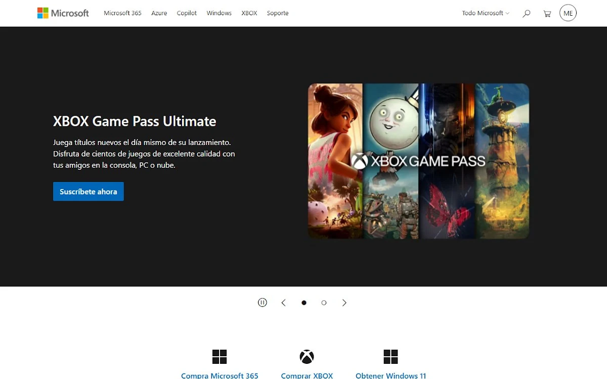Expand the Todo Microsoft dropdown
Screen dimensions: 607x379
coord(486,13)
